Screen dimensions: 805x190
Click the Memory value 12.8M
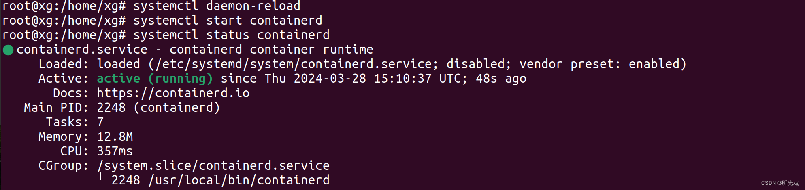[115, 137]
